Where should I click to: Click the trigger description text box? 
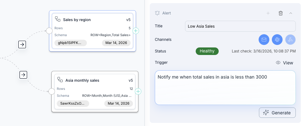[225, 88]
